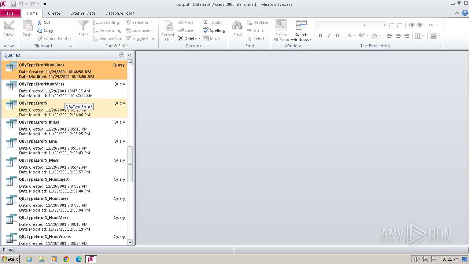The height and width of the screenshot is (264, 469).
Task: Select the Format Painter tool
Action: [54, 38]
